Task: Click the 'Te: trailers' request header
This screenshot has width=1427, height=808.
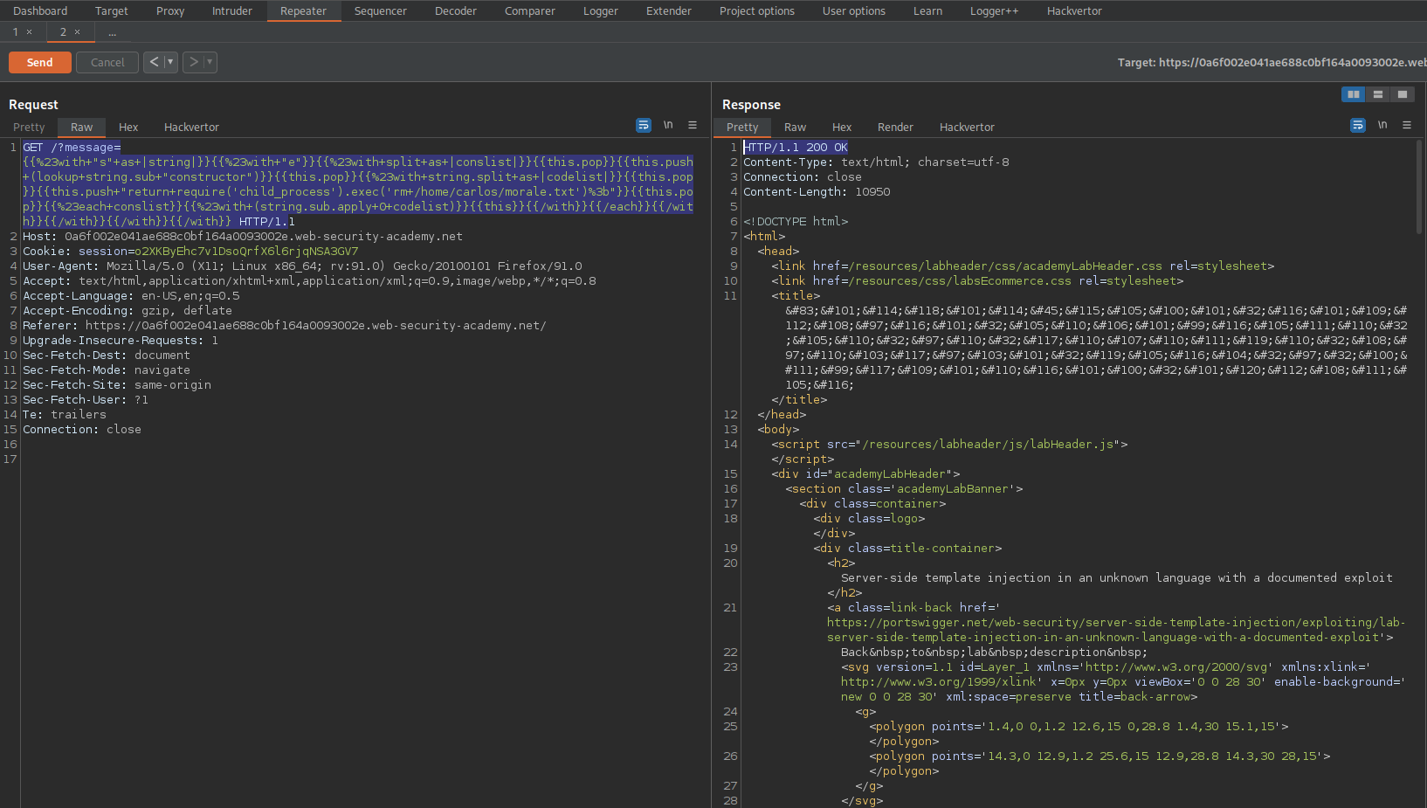Action: pos(65,415)
